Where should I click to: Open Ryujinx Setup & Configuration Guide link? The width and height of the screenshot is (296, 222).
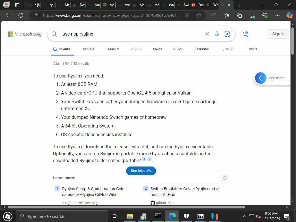tap(95, 192)
